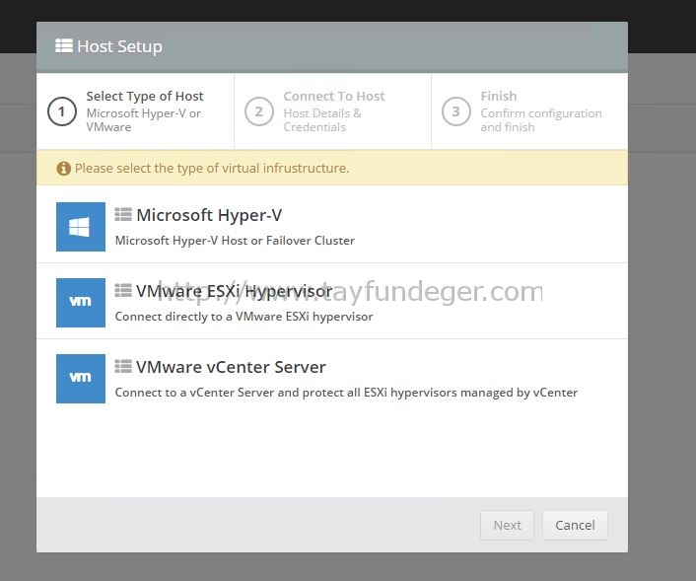This screenshot has height=581, width=696.
Task: Select the vm tile for vCenter Server
Action: pyautogui.click(x=81, y=379)
